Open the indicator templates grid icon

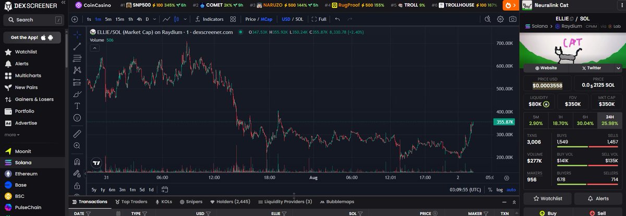click(233, 19)
